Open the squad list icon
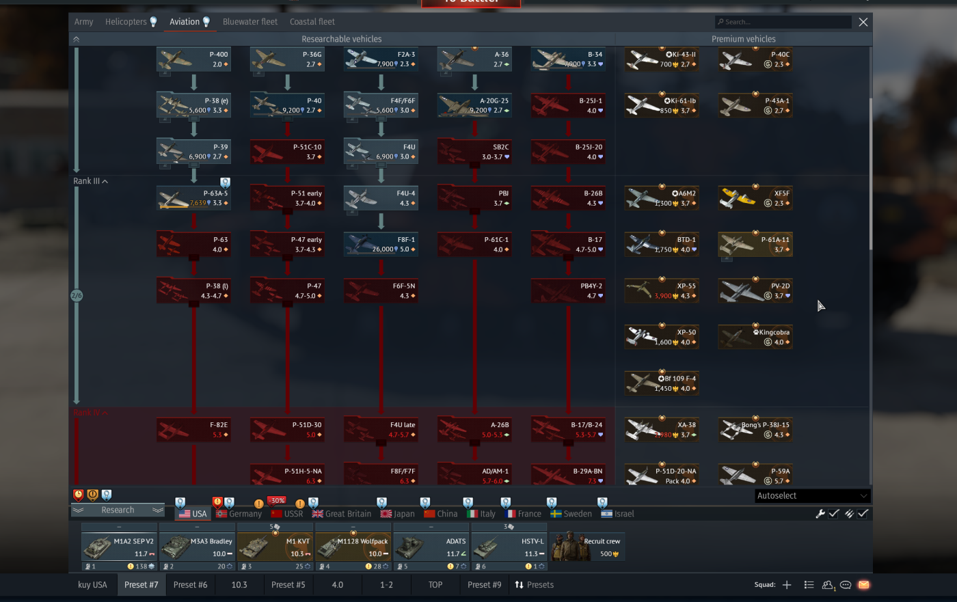Screen dimensions: 957x602 (x=809, y=585)
